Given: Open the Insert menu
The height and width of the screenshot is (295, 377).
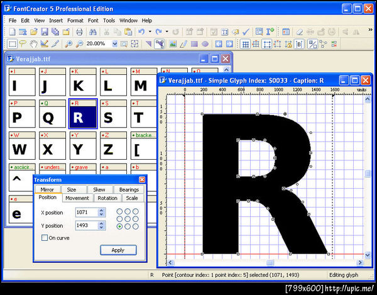Looking at the screenshot, I should 56,21.
